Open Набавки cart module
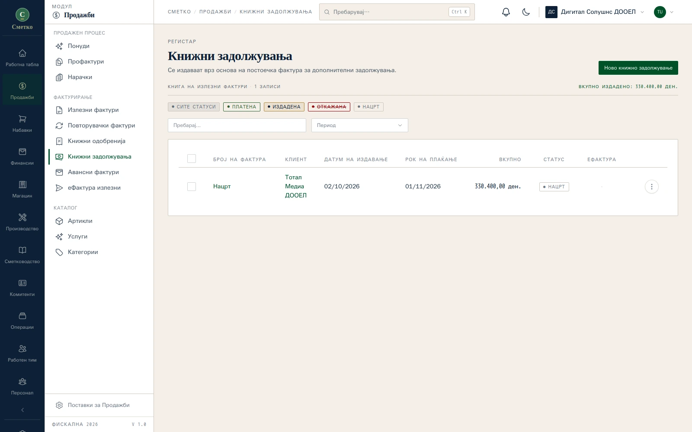The image size is (692, 432). [x=22, y=124]
